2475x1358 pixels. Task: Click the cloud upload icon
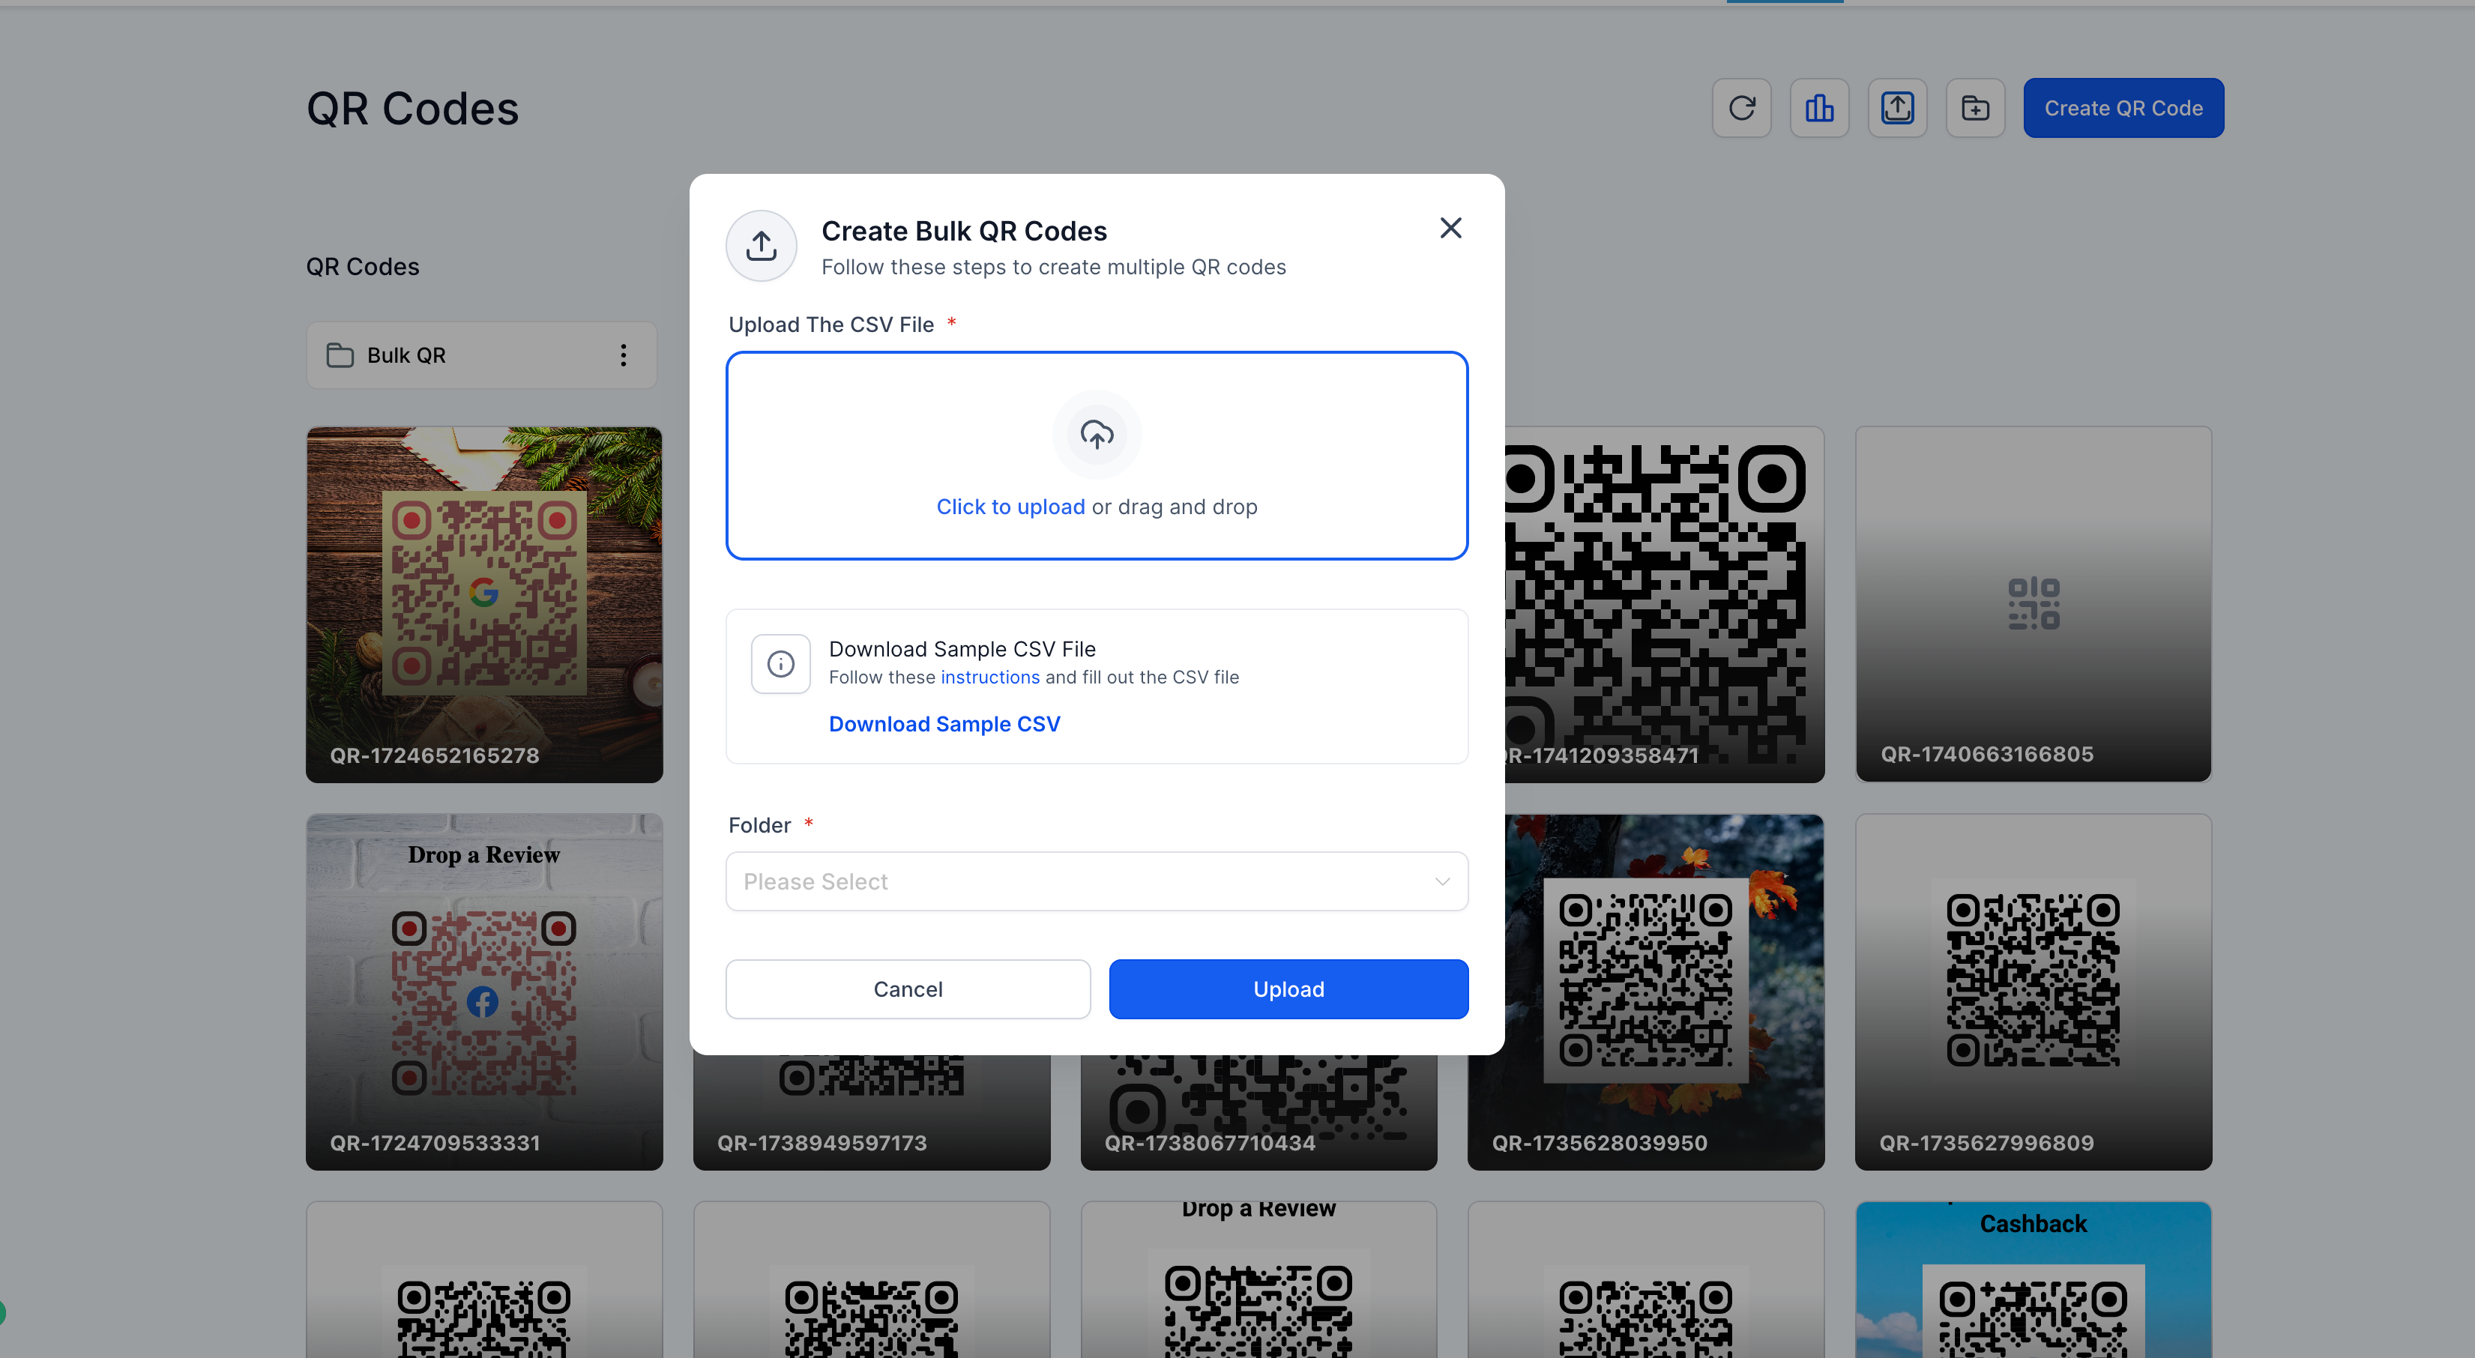pos(1097,434)
